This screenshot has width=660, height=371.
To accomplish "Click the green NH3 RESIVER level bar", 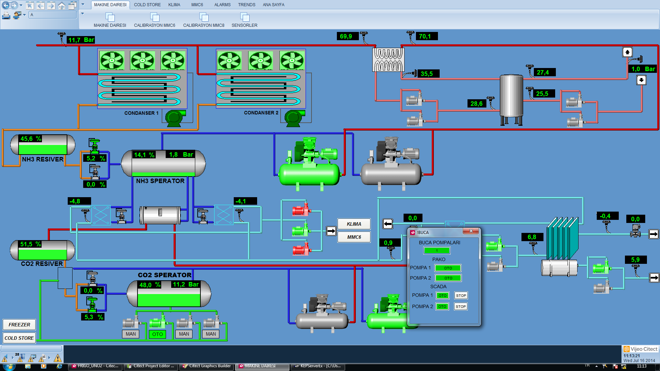I will coord(43,149).
